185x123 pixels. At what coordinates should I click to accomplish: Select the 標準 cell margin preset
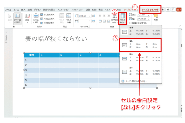coord(141,31)
